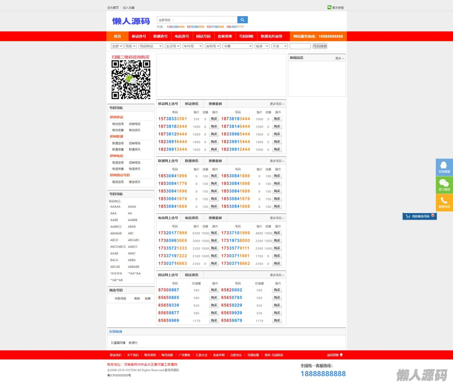
Task: Open 联通光纤宽带 in the navigation bar
Action: point(272,36)
